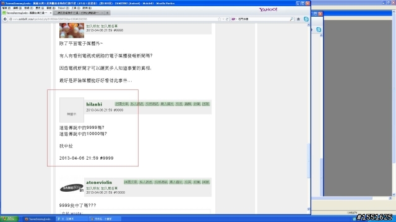The width and height of the screenshot is (396, 222).
Task: Click 回報 on hilanhi's post
Action: pyautogui.click(x=205, y=104)
